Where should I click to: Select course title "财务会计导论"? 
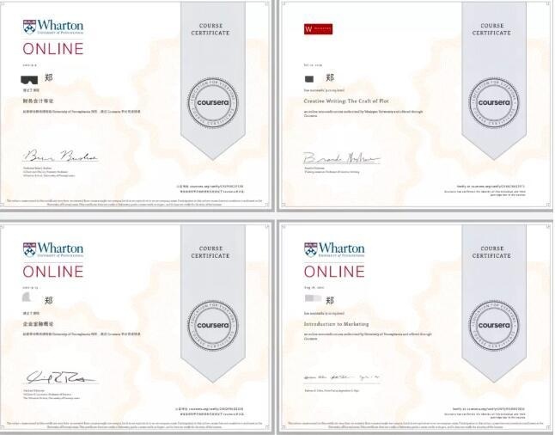tap(38, 101)
